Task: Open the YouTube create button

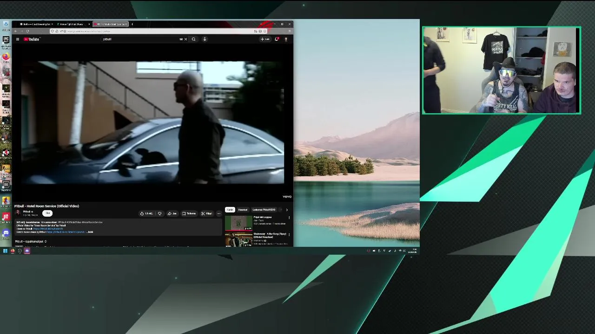Action: pyautogui.click(x=265, y=39)
